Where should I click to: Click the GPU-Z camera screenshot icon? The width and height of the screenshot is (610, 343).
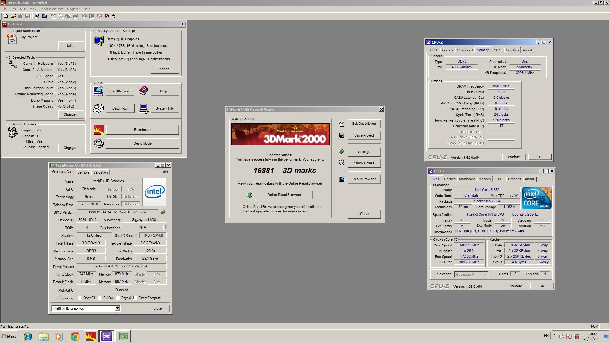point(166,172)
